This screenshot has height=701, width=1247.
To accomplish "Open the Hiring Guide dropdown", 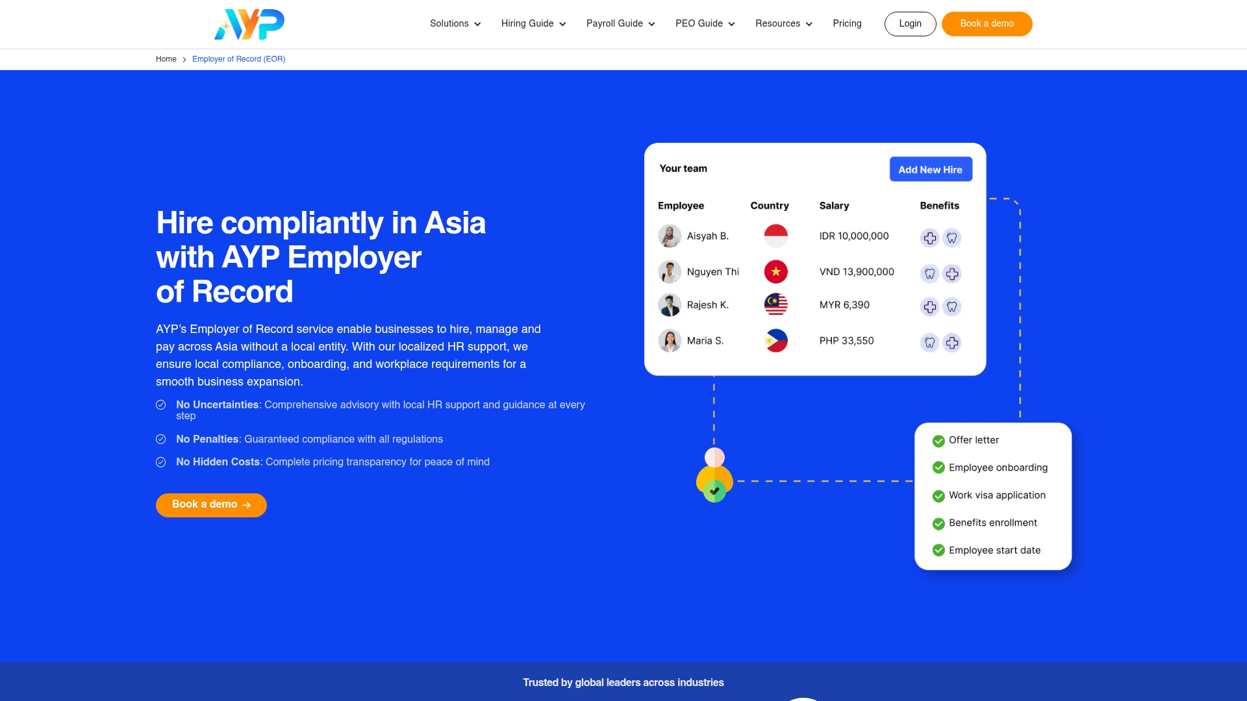I will [533, 23].
